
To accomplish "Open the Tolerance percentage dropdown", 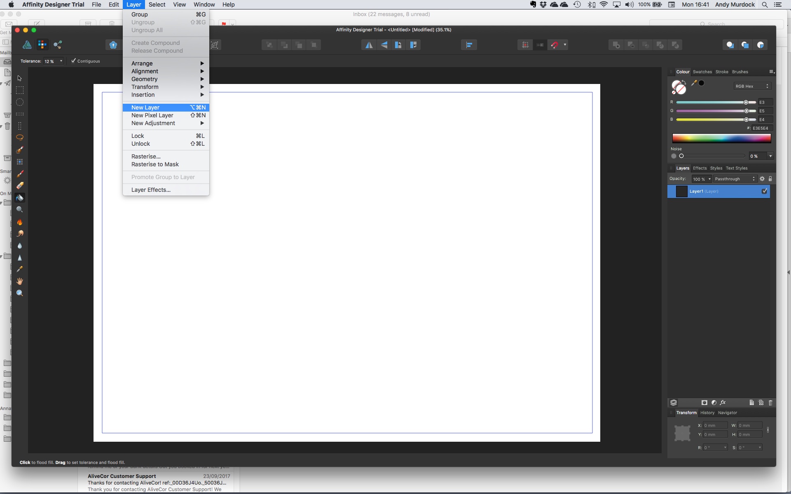I will (61, 61).
